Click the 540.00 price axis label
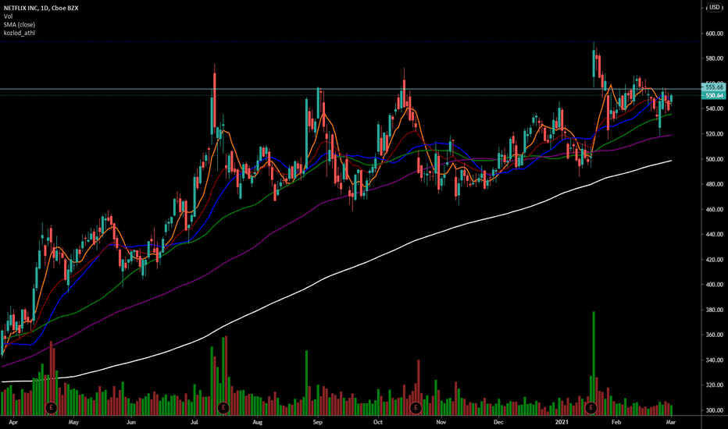Image resolution: width=728 pixels, height=429 pixels. pos(714,108)
